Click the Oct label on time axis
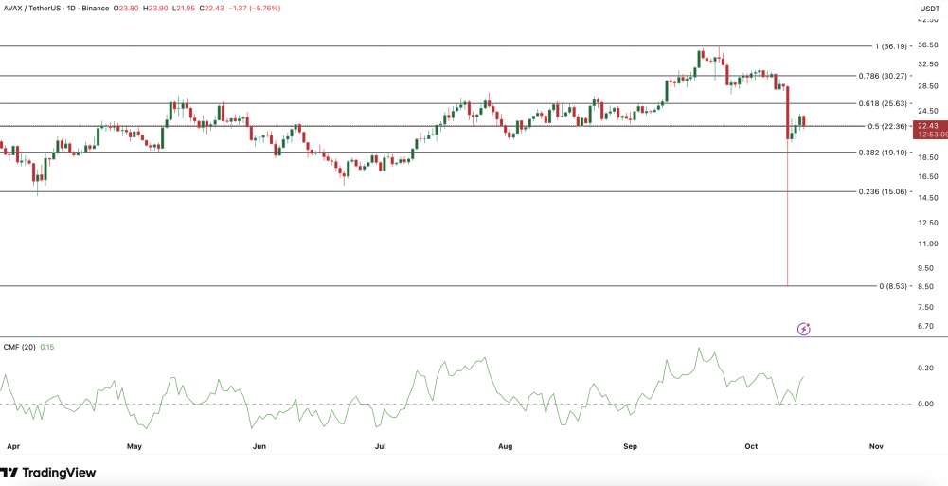Image resolution: width=948 pixels, height=486 pixels. point(752,446)
